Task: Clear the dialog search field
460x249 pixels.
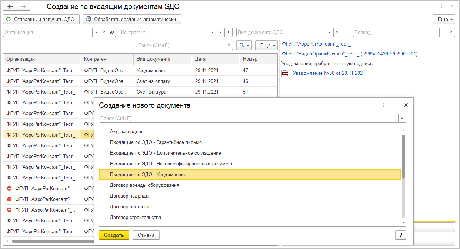Action: [x=402, y=118]
